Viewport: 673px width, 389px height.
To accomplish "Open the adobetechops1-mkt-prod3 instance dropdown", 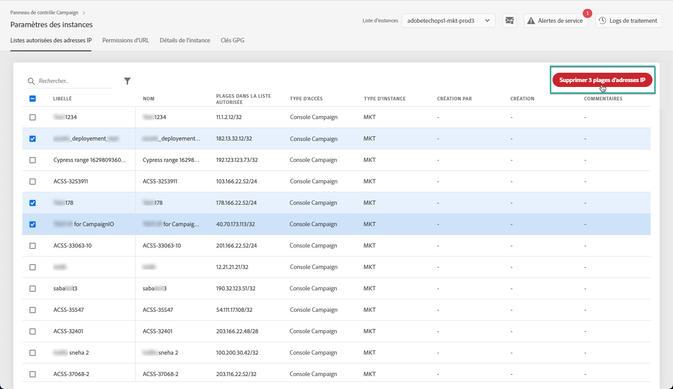I will (x=448, y=21).
